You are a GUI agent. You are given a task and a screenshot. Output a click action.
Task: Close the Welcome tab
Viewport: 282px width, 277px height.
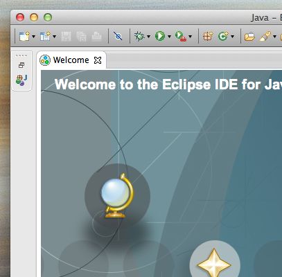pos(98,60)
